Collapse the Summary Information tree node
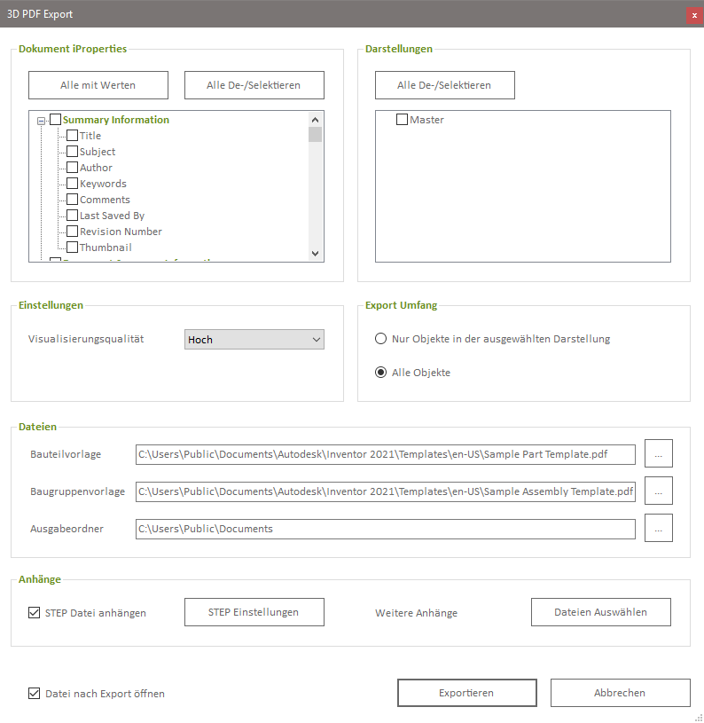The width and height of the screenshot is (704, 723). point(42,121)
